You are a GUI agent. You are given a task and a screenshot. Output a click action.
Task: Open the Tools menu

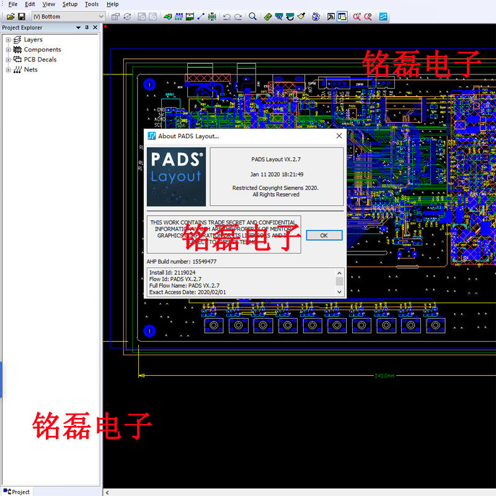tap(92, 4)
